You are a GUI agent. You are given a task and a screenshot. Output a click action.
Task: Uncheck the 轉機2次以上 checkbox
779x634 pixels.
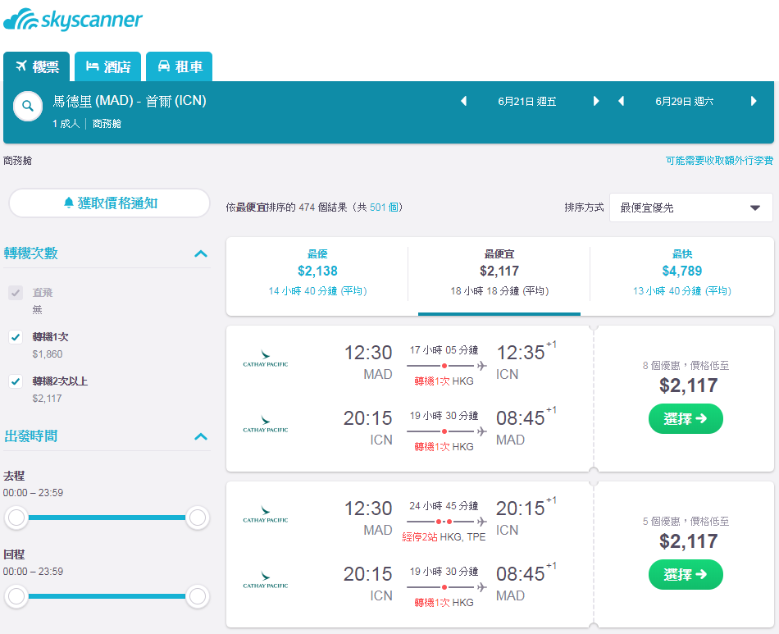pyautogui.click(x=16, y=381)
